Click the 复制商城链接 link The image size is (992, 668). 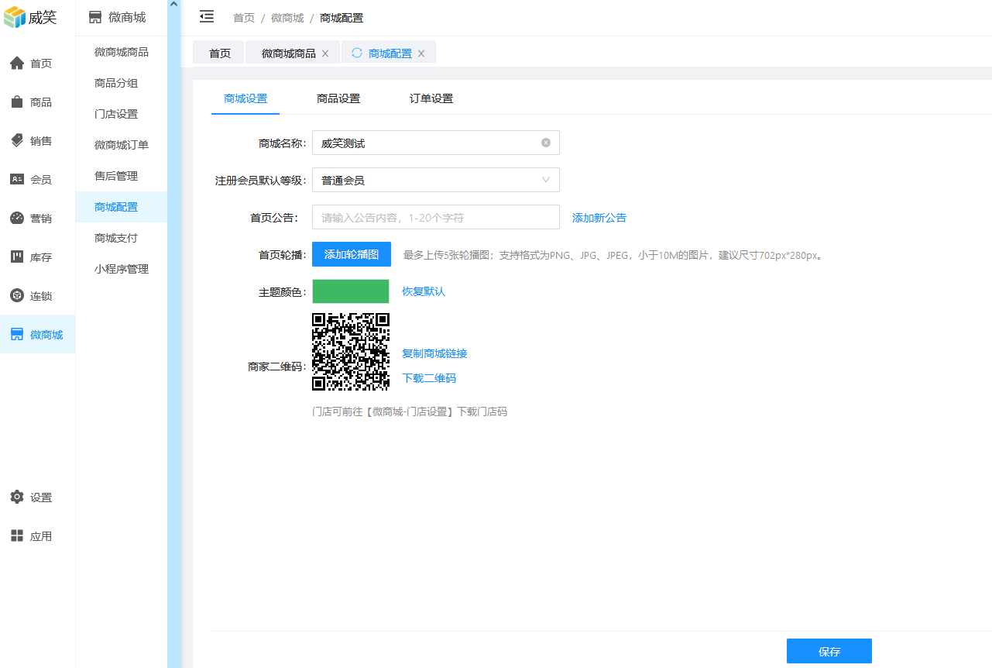(434, 353)
